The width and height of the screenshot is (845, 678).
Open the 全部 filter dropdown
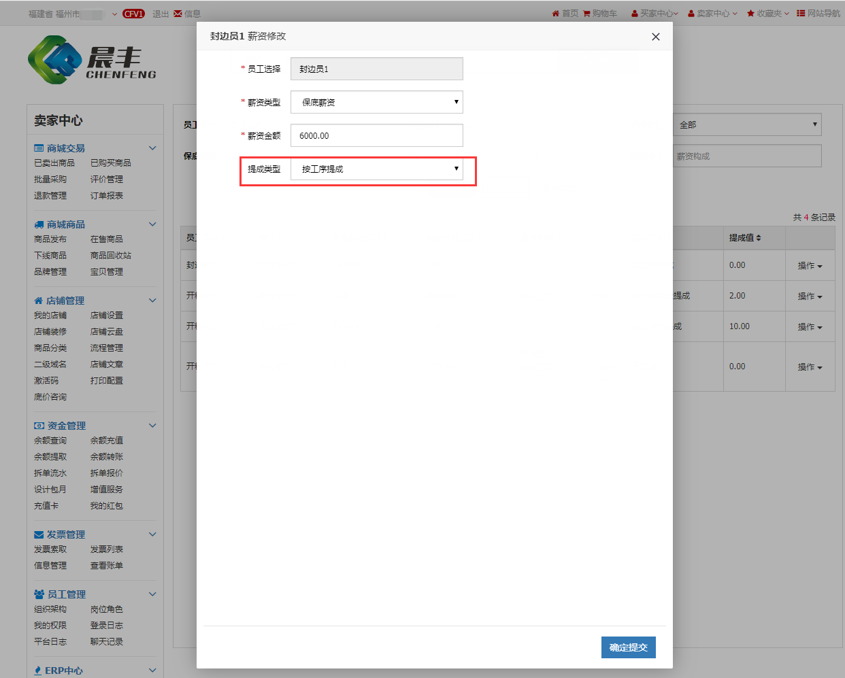click(x=747, y=124)
